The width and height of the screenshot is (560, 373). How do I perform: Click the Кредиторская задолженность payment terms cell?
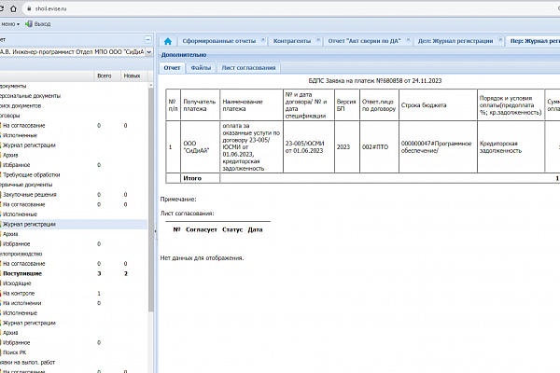511,147
